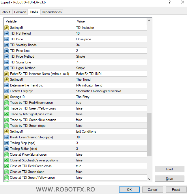
Task: Click the icon beside Trailing Buffer (pips)
Action: (7, 149)
